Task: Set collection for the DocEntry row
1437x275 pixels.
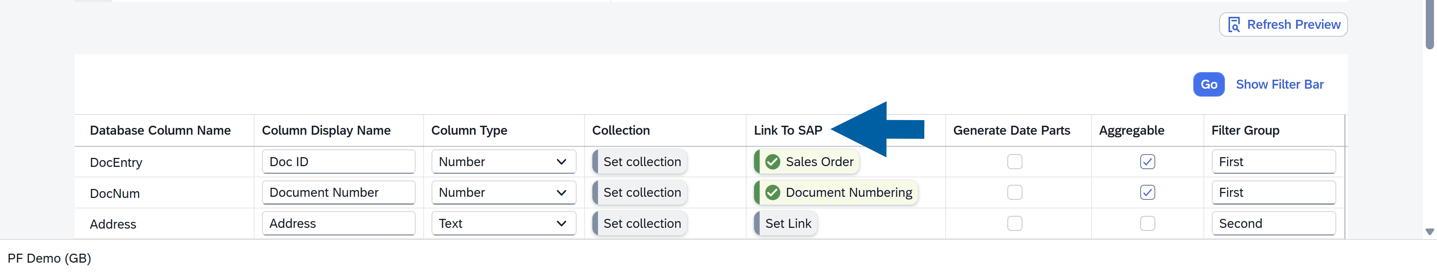Action: [641, 162]
